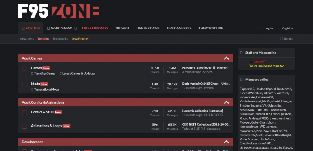Click the Staff and Mods online heading

tap(260, 53)
